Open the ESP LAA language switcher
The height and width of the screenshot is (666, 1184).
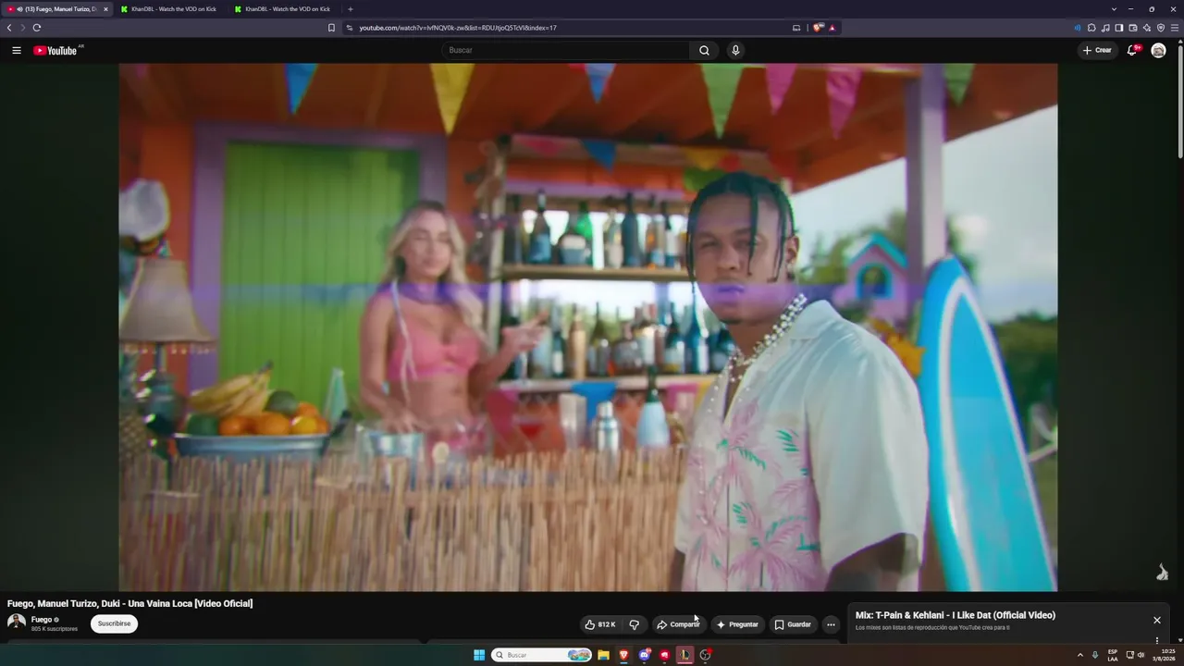click(x=1113, y=655)
